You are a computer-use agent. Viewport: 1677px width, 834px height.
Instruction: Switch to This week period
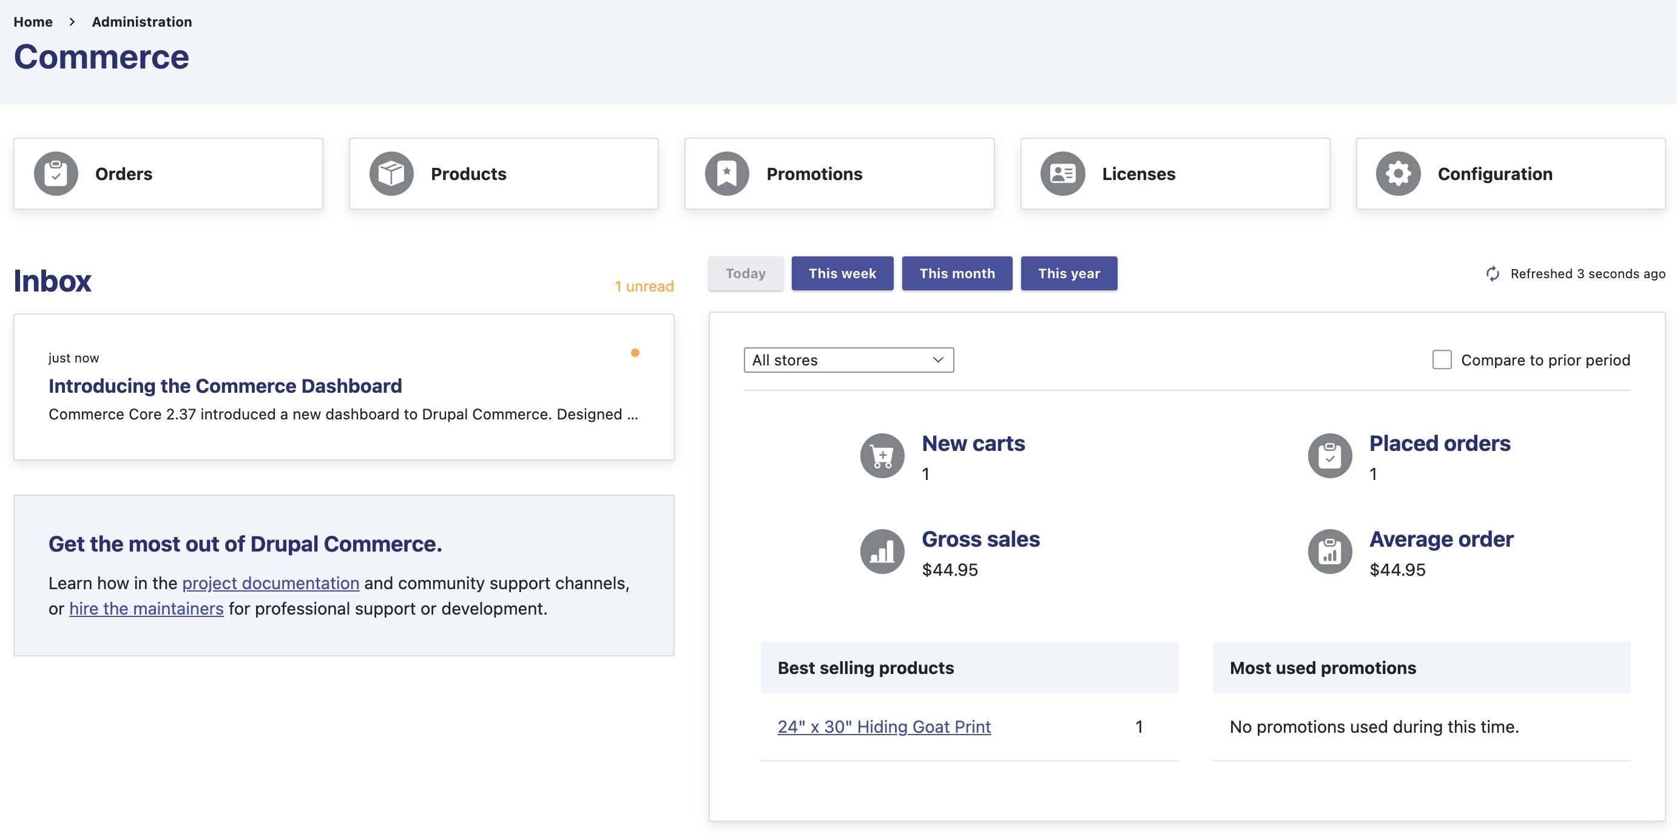click(x=842, y=273)
